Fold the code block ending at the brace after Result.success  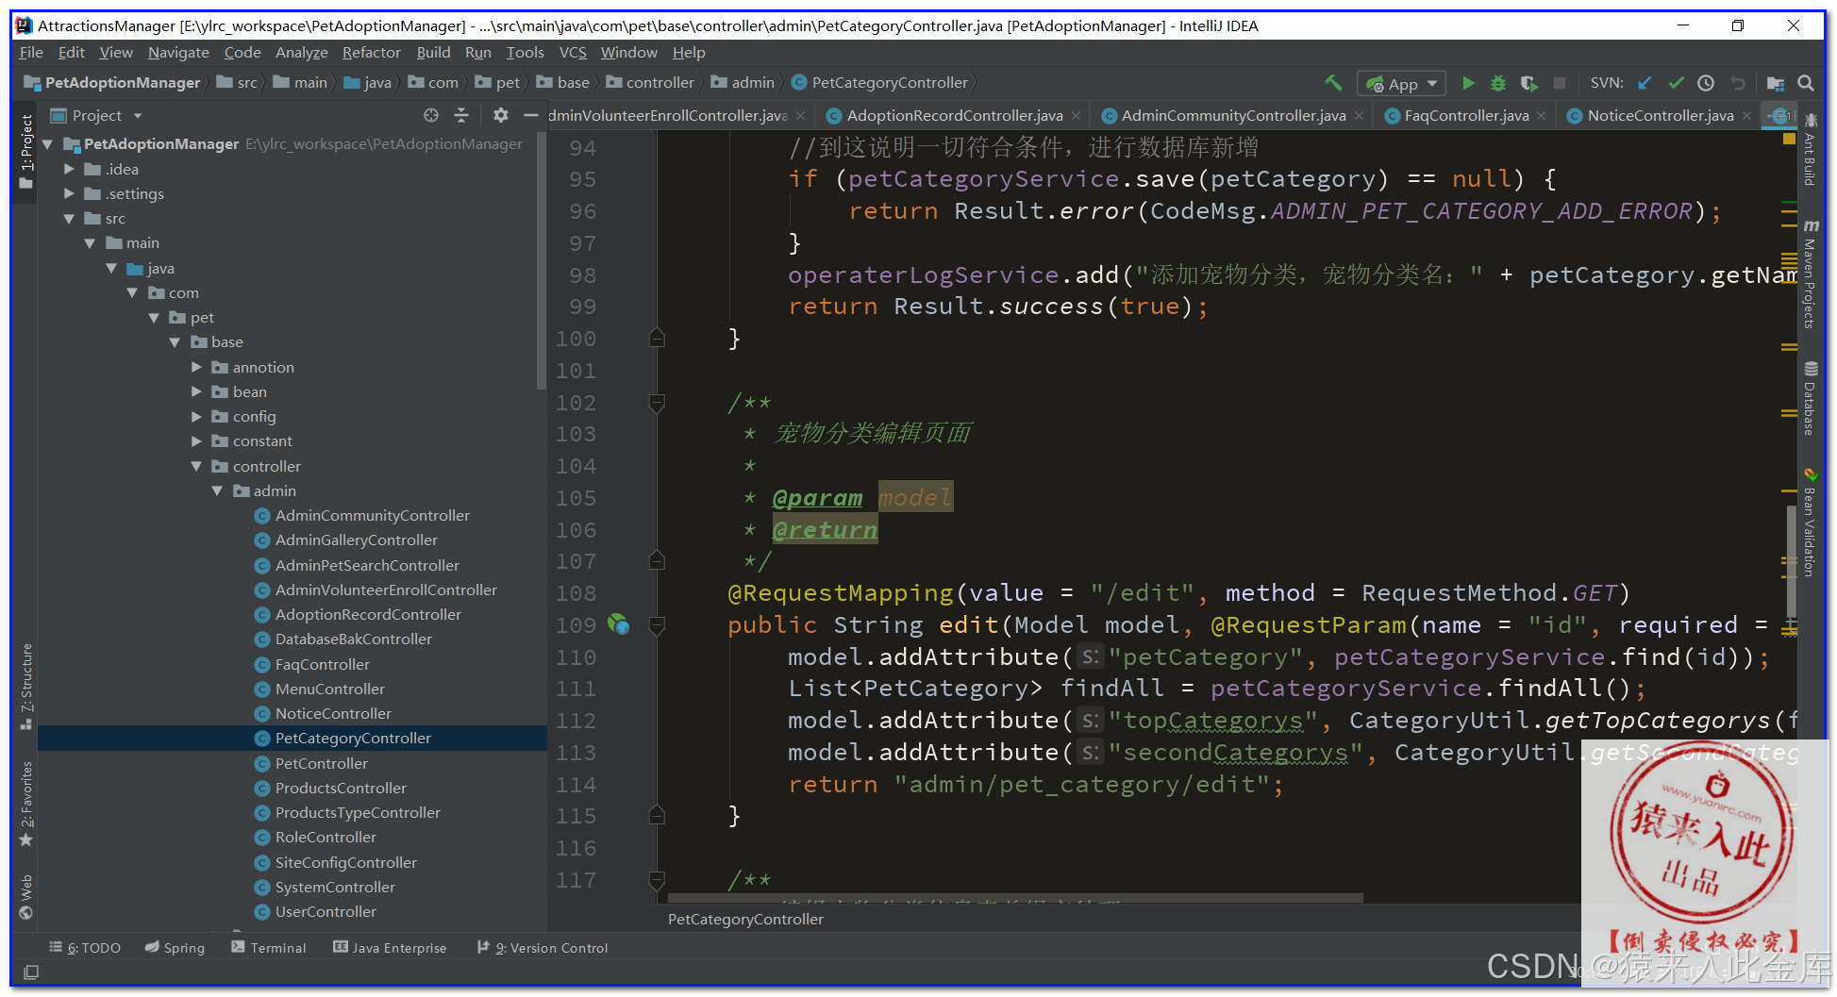(658, 339)
